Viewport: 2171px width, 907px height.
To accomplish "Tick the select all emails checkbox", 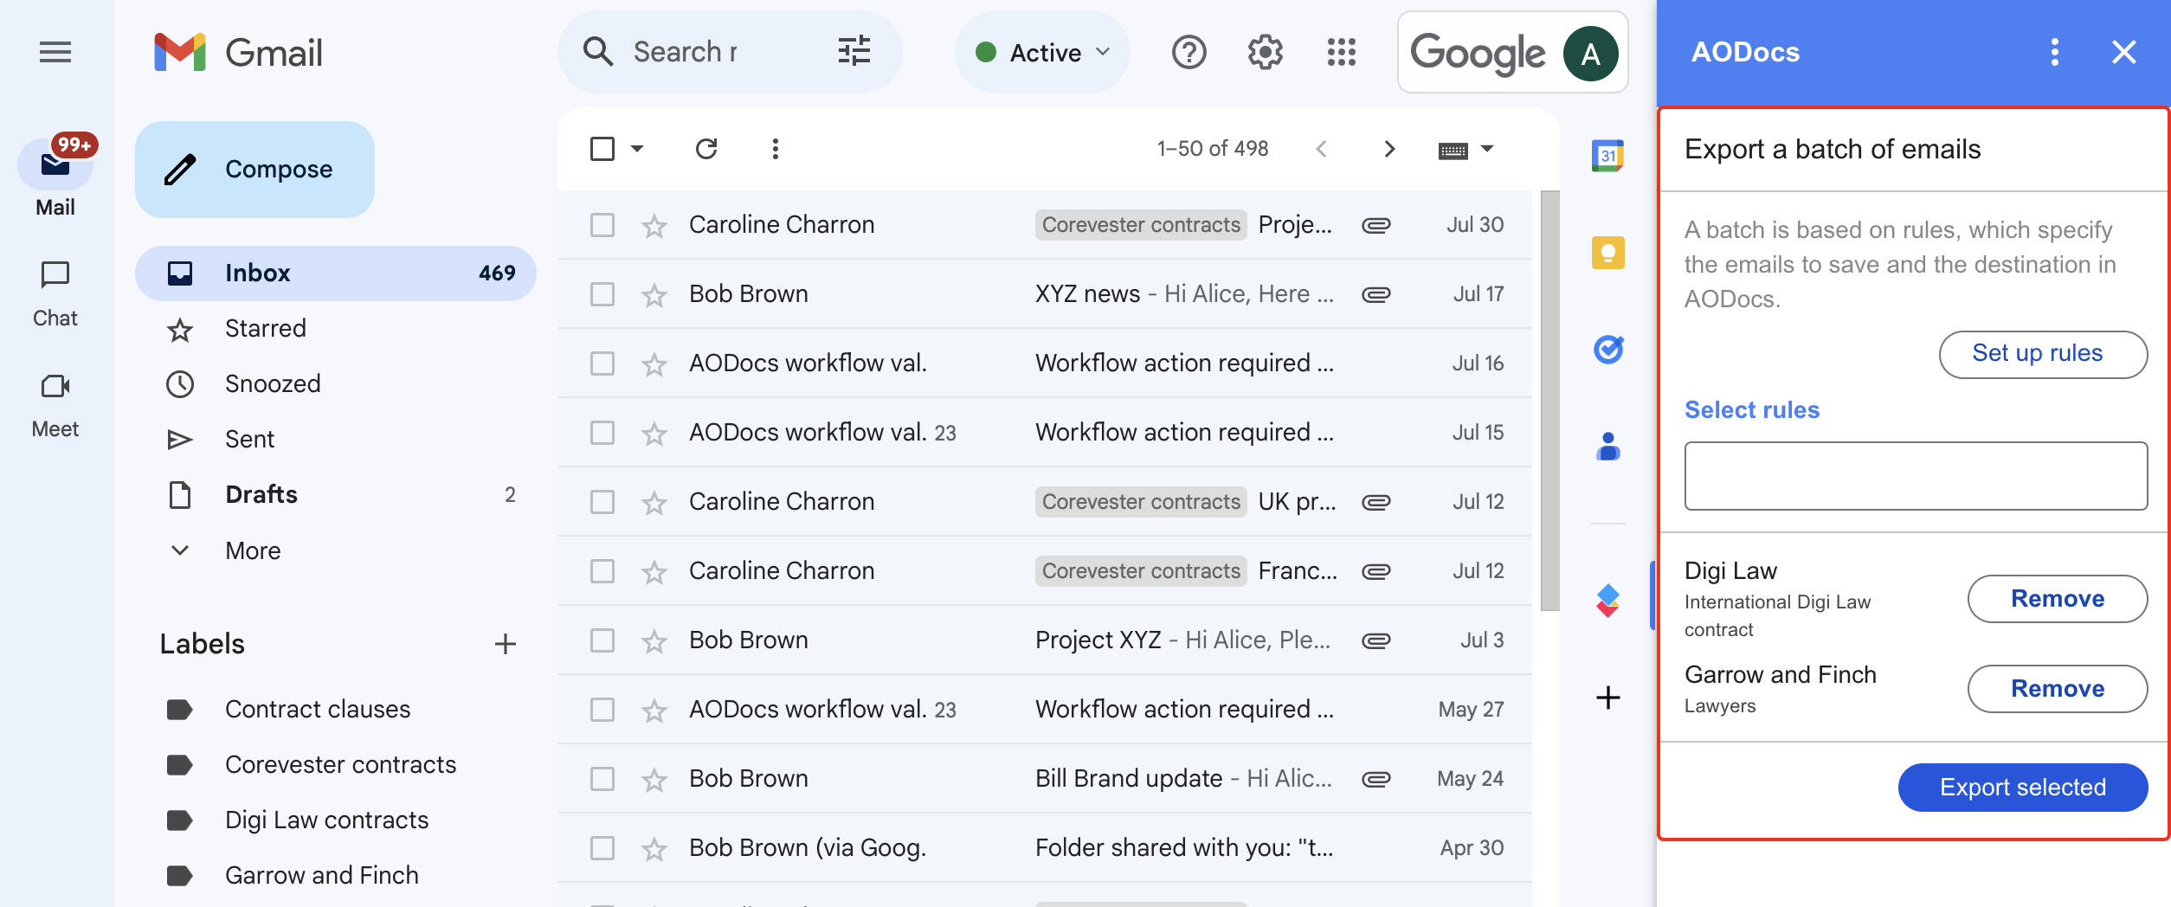I will tap(602, 149).
